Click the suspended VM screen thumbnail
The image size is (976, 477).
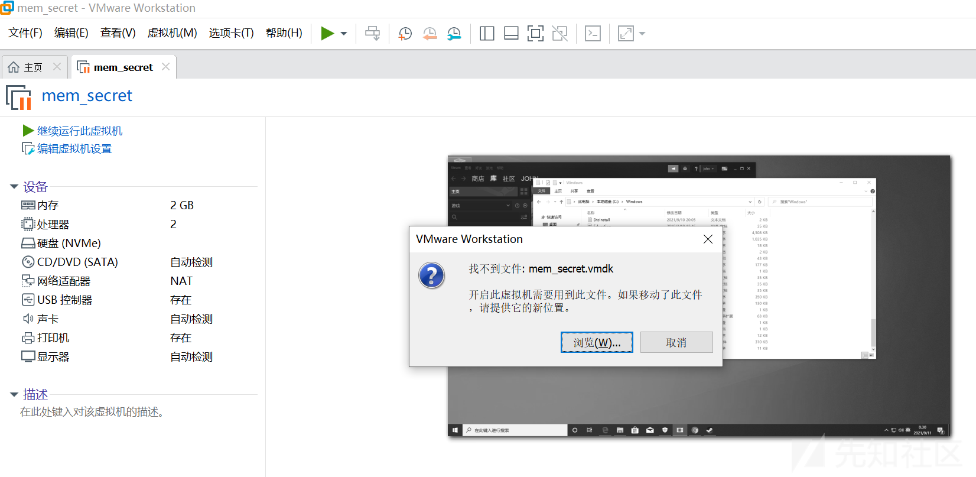coord(699,296)
